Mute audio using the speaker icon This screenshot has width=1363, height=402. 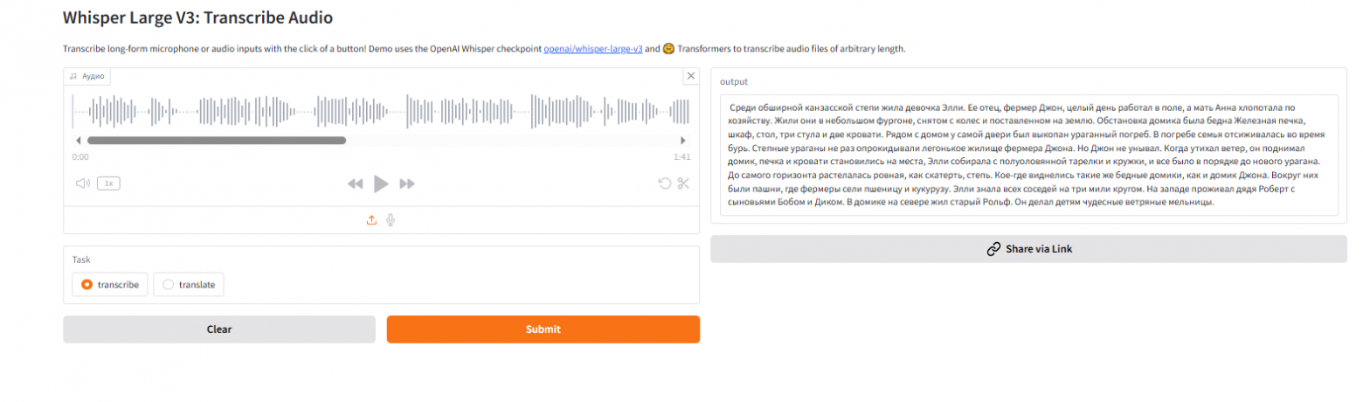pos(82,184)
